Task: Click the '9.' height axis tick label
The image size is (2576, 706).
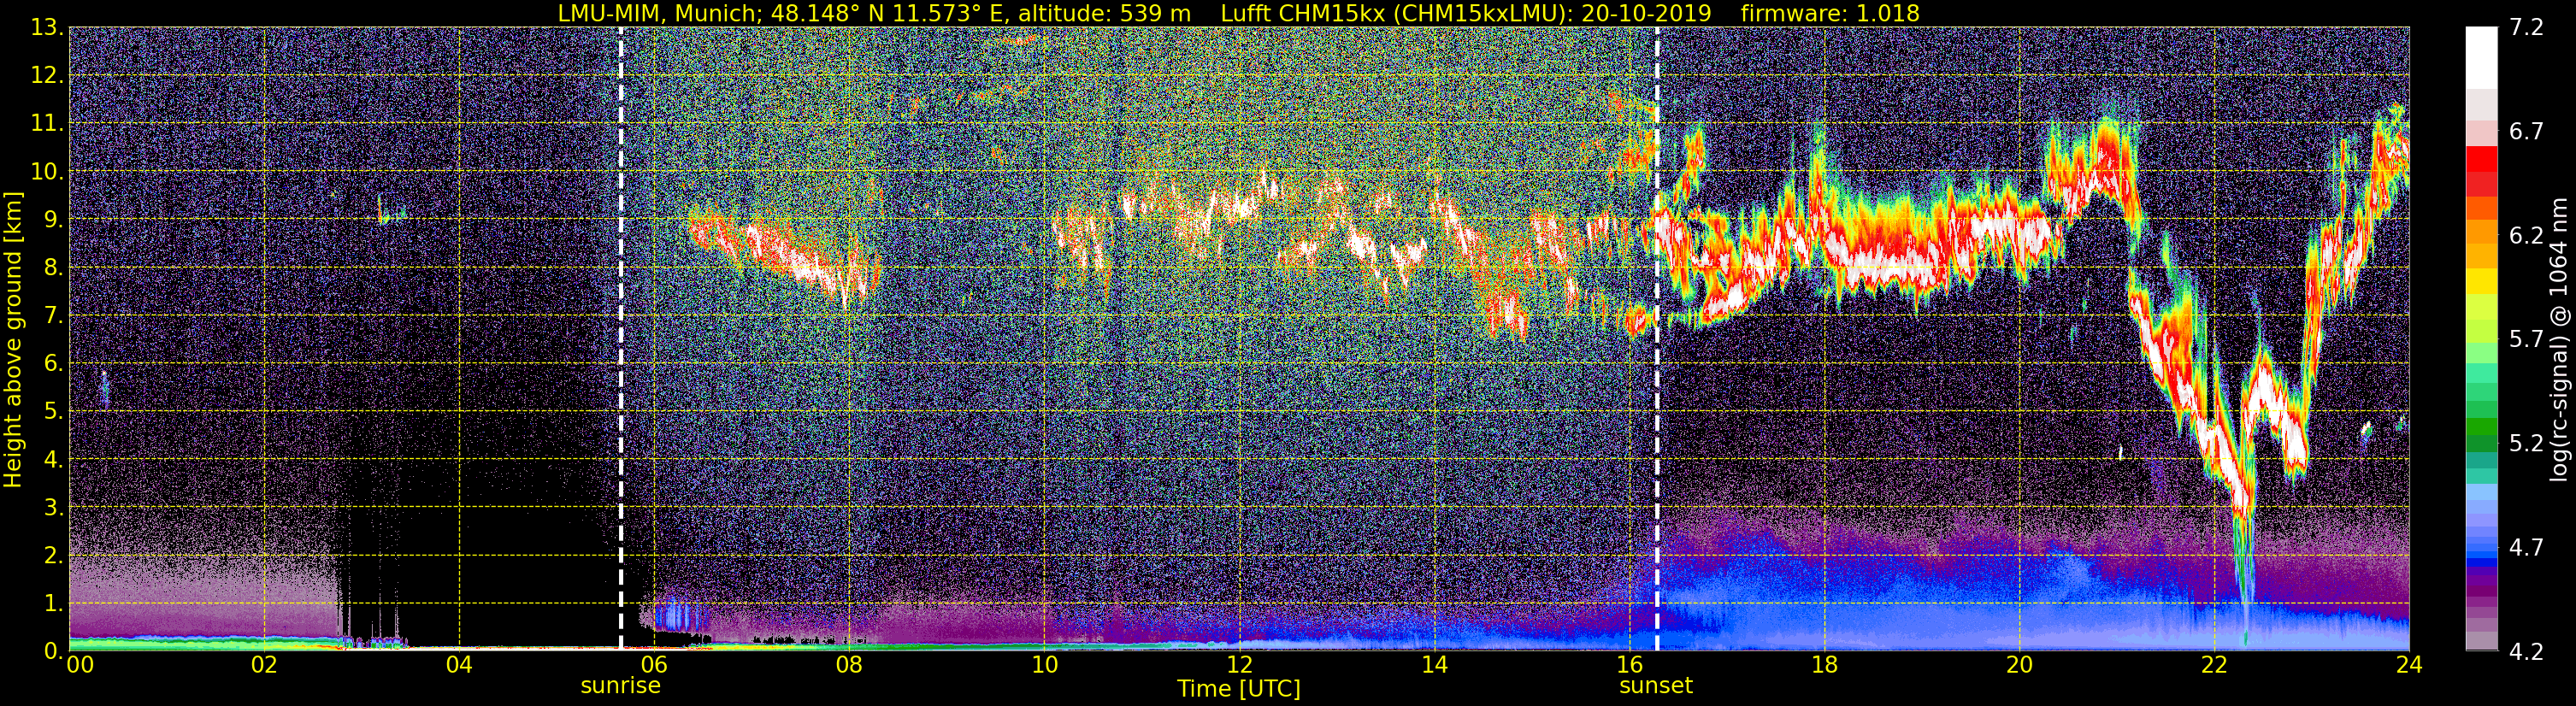Action: 53,220
